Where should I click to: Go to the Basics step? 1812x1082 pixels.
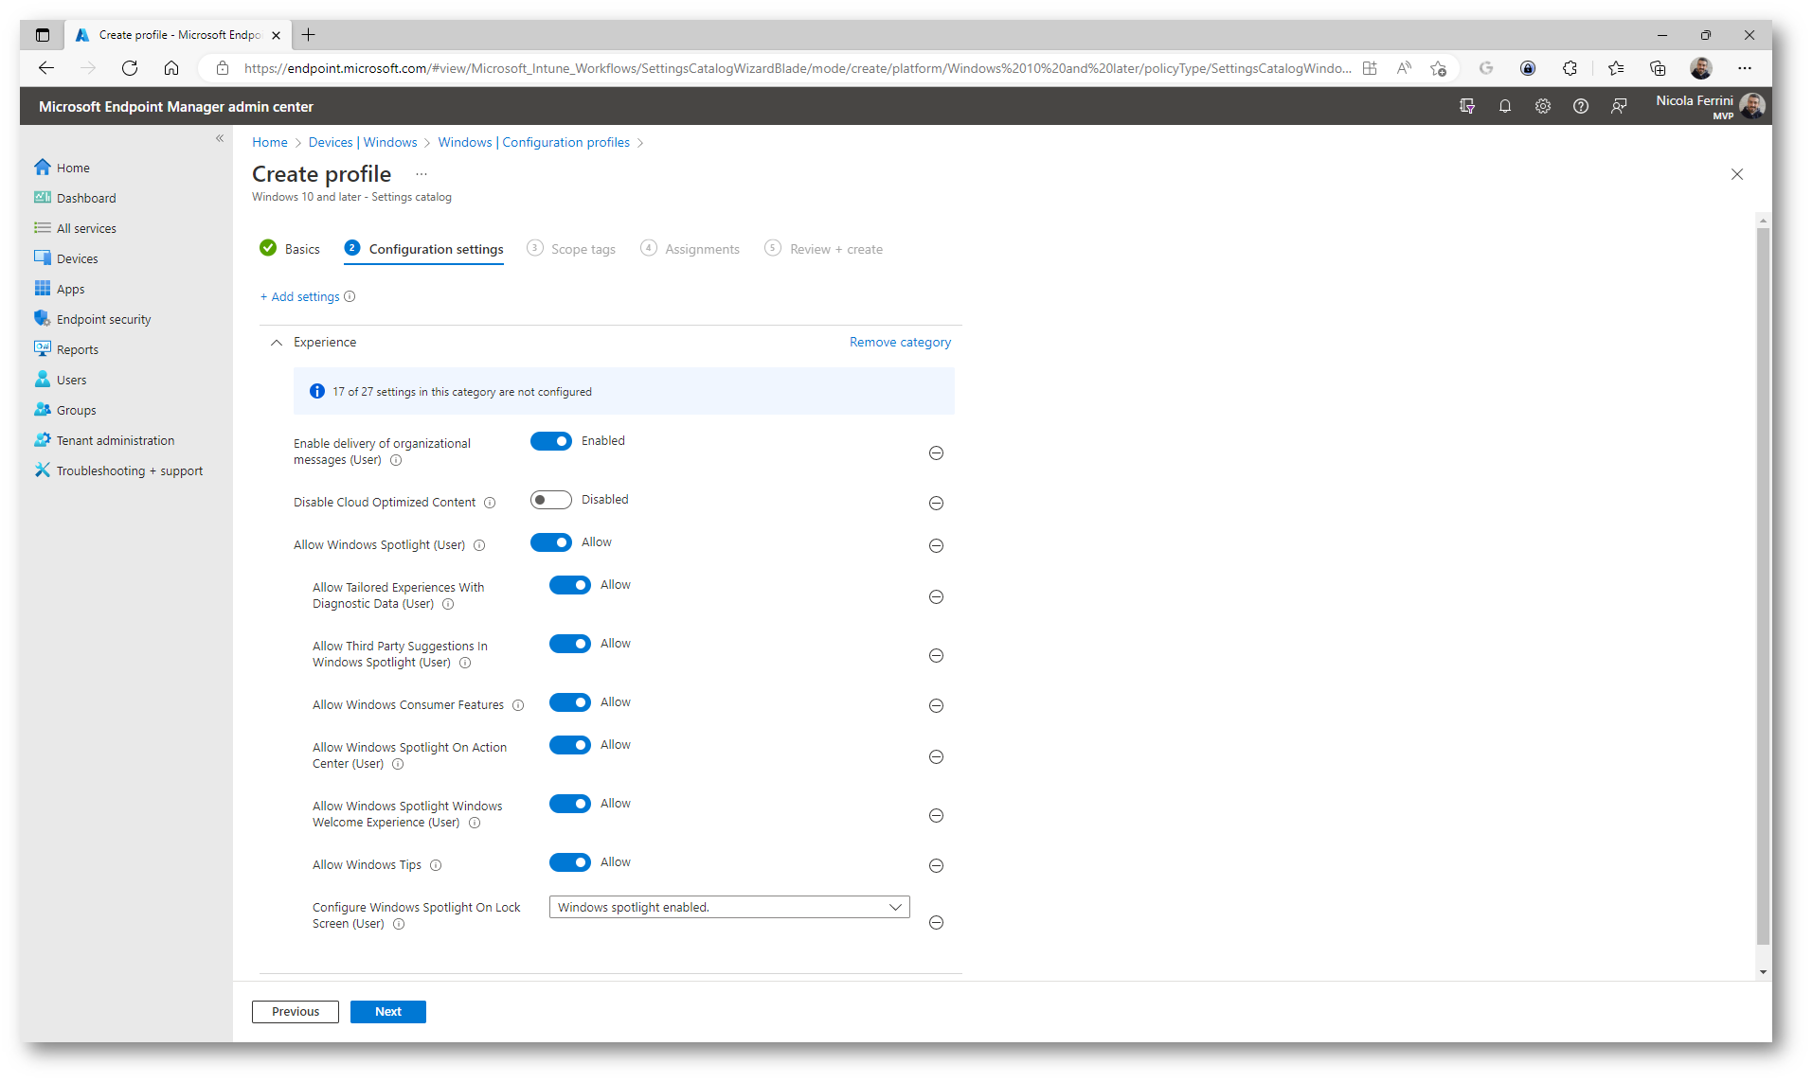click(290, 249)
